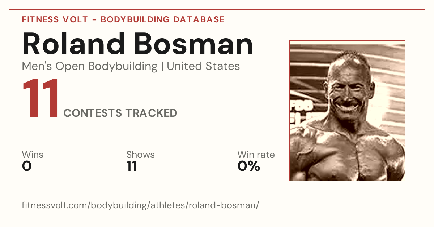
Task: Click the 'Bodybuilding Database' header text
Action: pyautogui.click(x=163, y=19)
